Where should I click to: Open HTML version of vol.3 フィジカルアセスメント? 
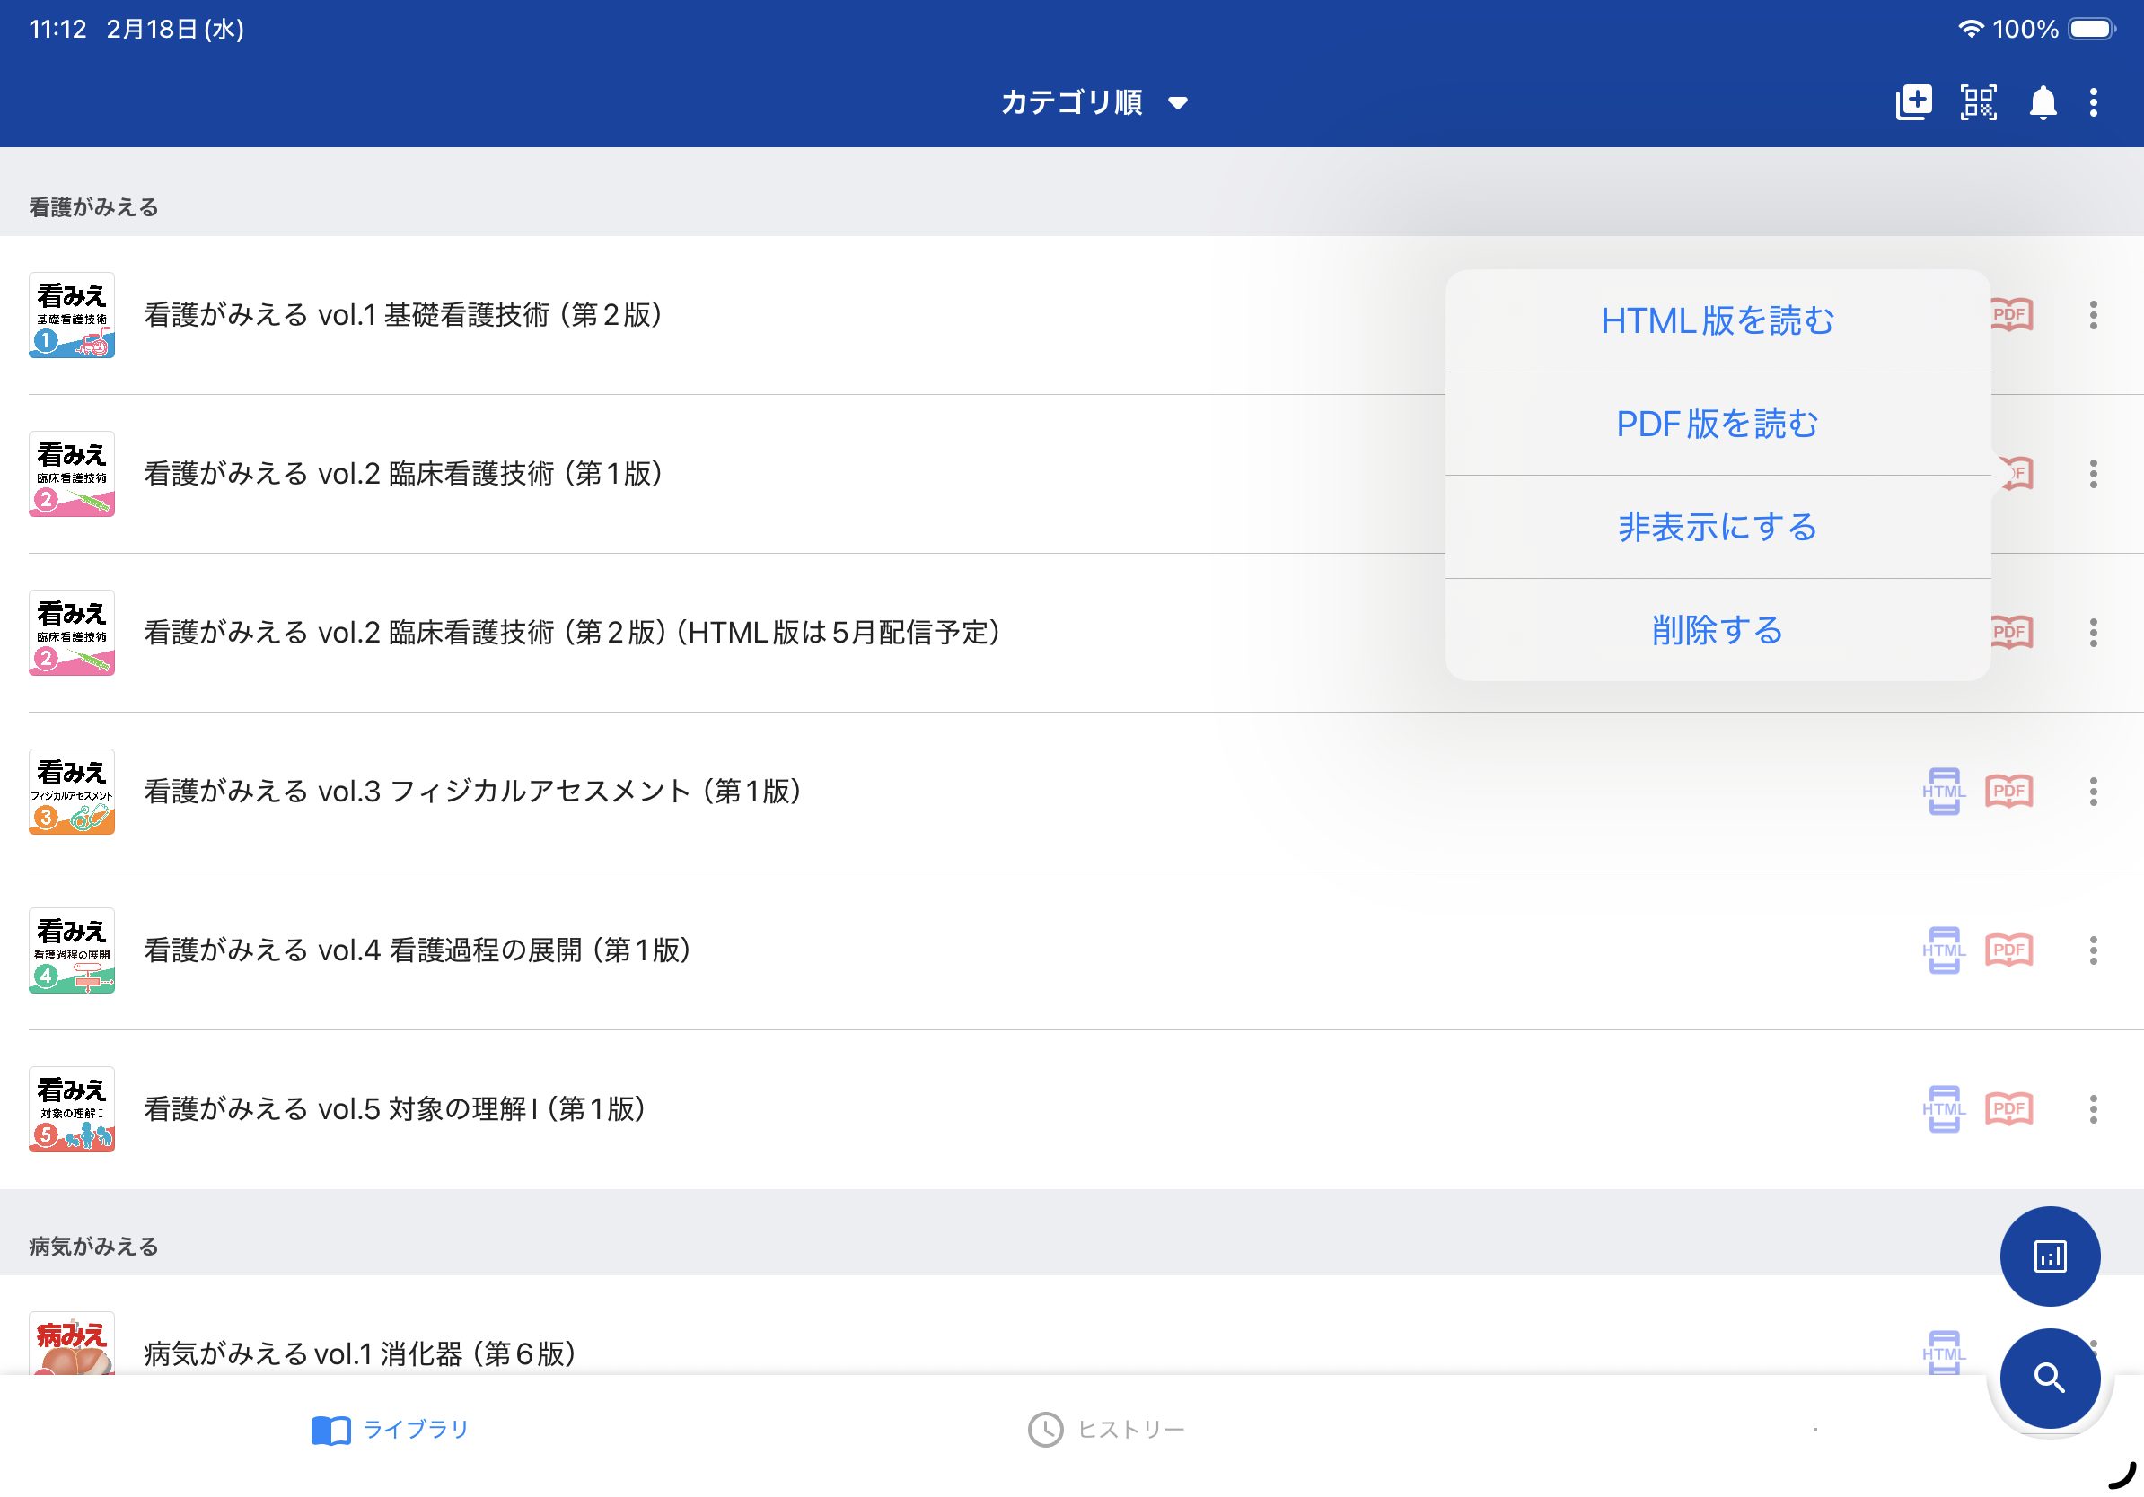click(1943, 792)
